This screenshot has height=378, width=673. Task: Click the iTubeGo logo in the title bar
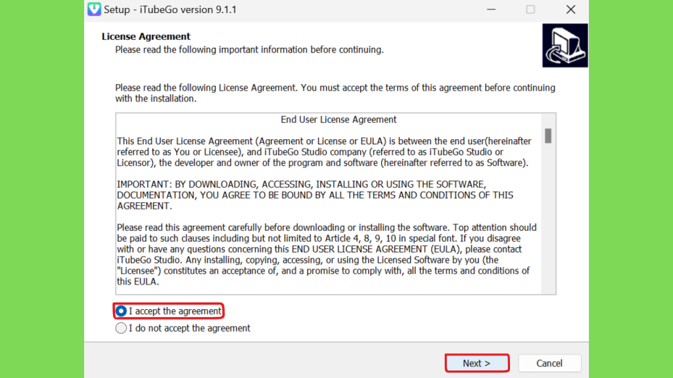tap(94, 9)
